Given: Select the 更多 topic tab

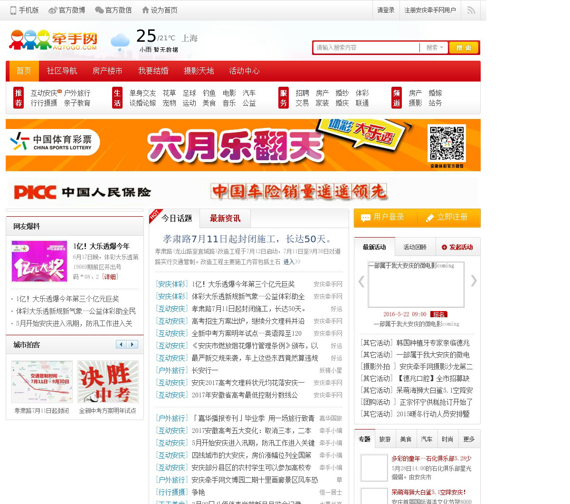Looking at the screenshot, I should pos(469,439).
